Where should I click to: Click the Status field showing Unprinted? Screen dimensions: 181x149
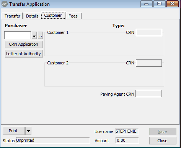click(53, 140)
